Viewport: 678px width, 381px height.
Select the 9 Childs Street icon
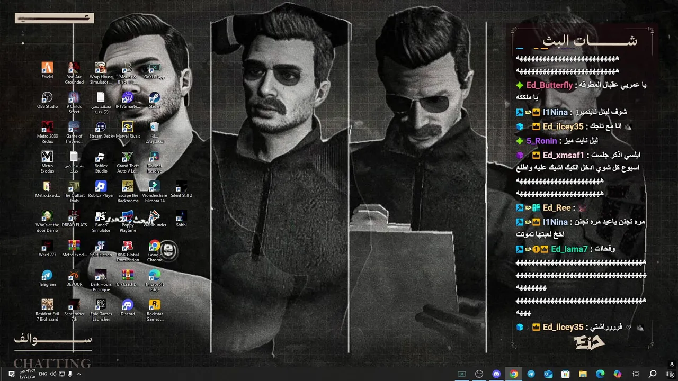[x=74, y=103]
